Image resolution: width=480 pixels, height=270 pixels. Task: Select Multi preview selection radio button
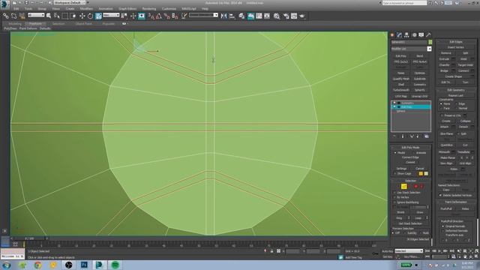[420, 233]
